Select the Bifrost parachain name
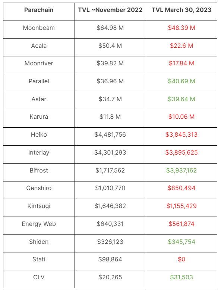 coord(39,170)
